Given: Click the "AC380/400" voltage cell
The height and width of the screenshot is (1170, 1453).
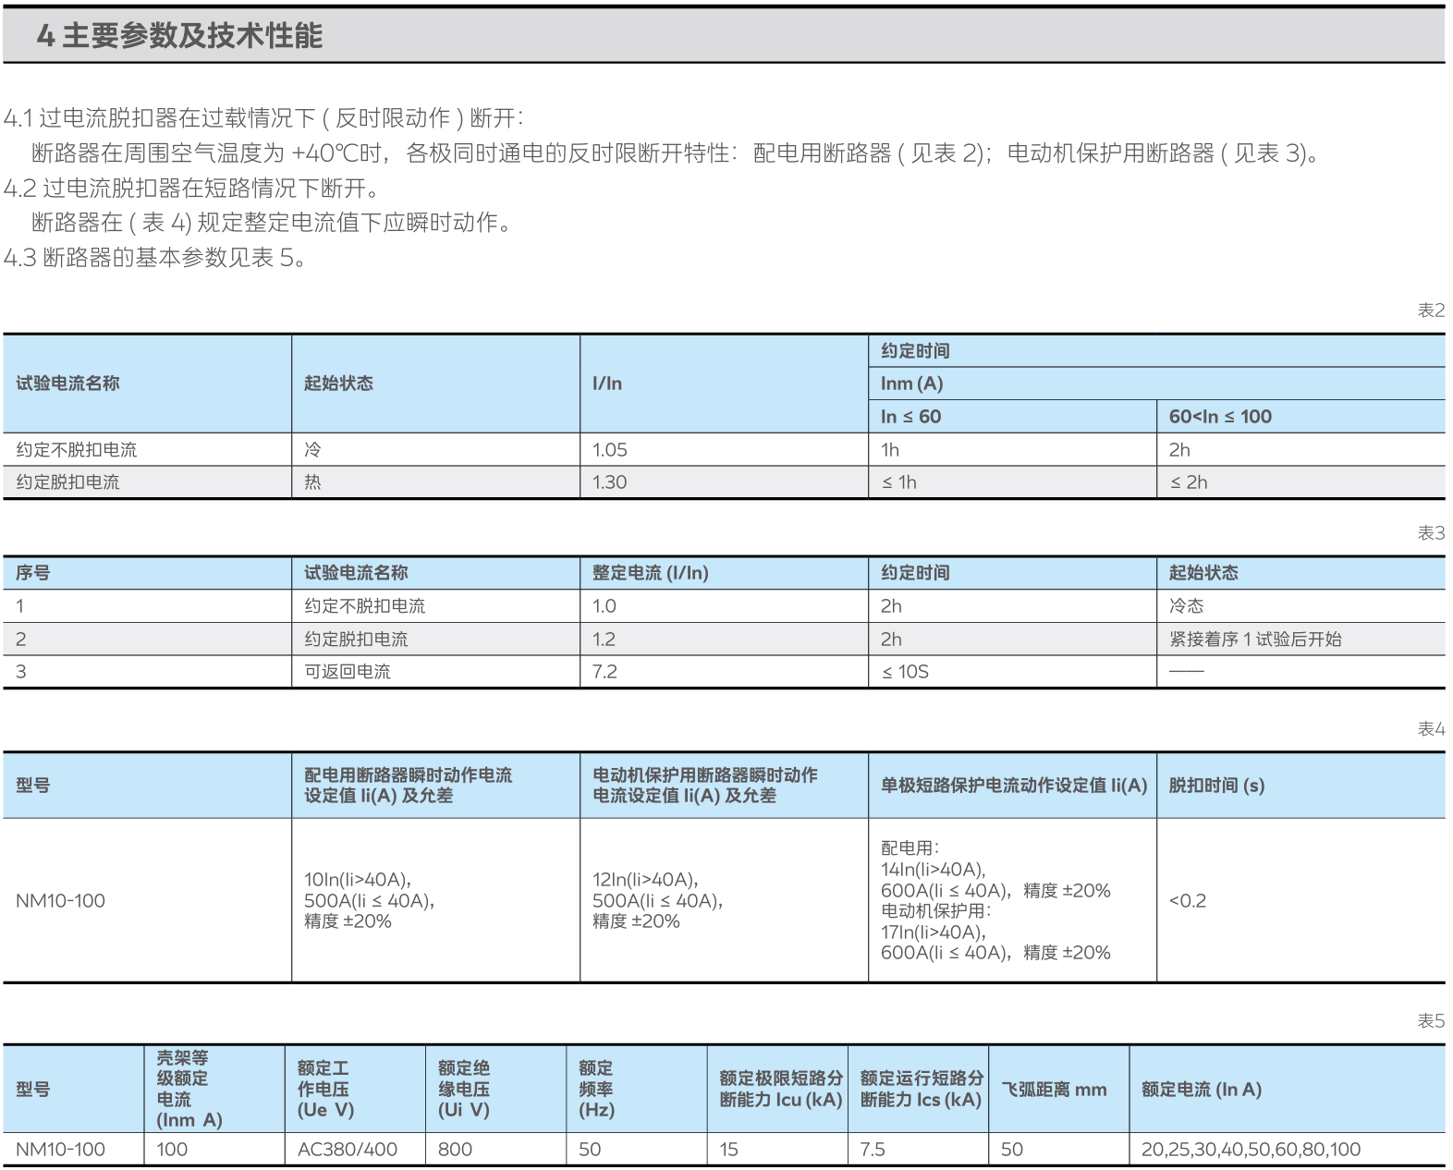Looking at the screenshot, I should pyautogui.click(x=348, y=1150).
